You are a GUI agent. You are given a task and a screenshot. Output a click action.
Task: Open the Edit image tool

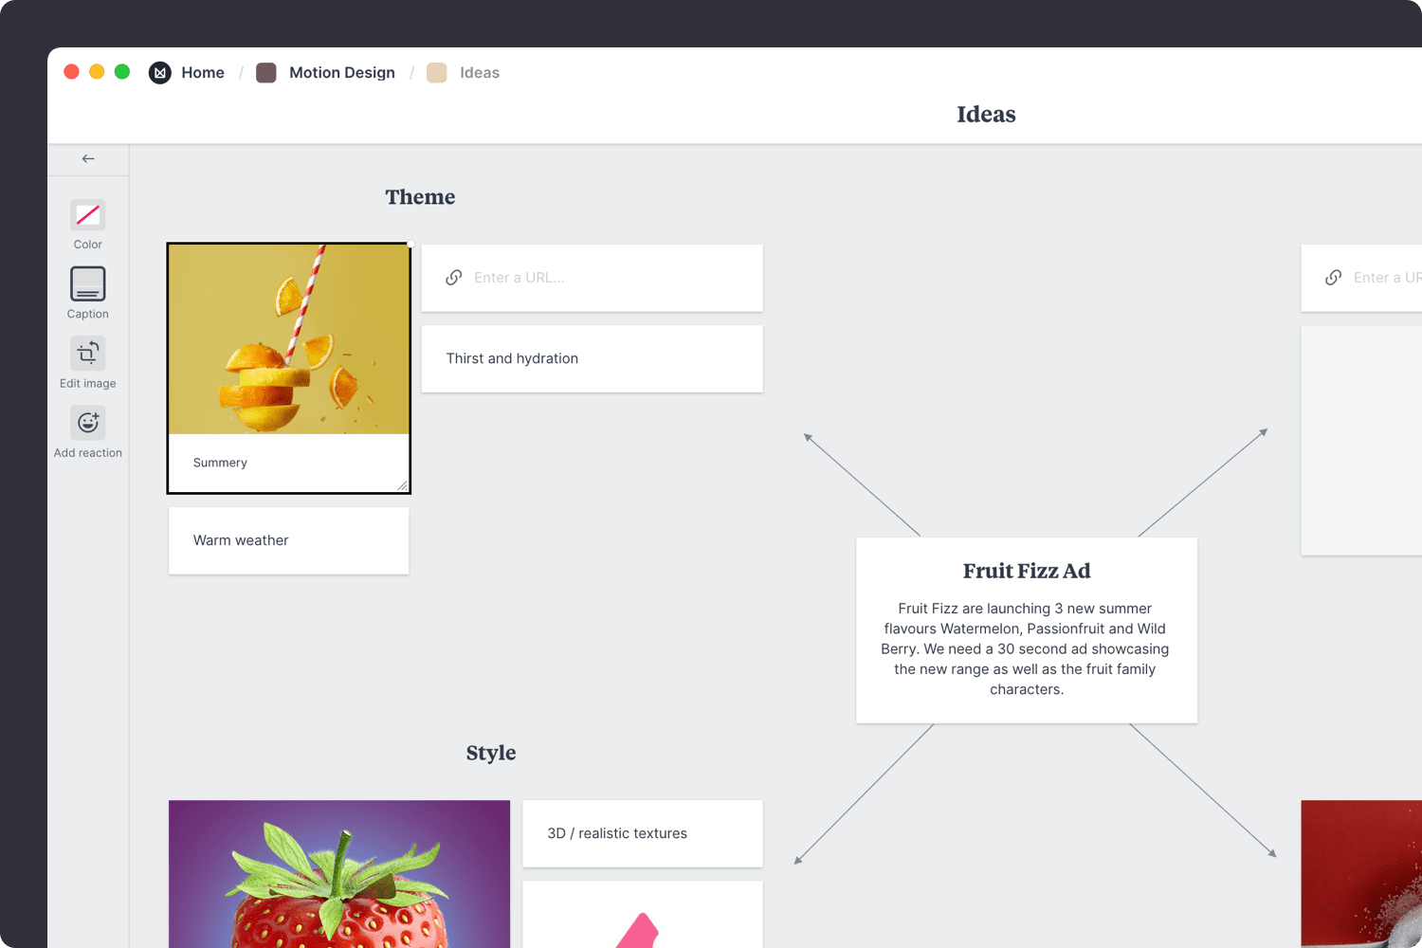87,353
